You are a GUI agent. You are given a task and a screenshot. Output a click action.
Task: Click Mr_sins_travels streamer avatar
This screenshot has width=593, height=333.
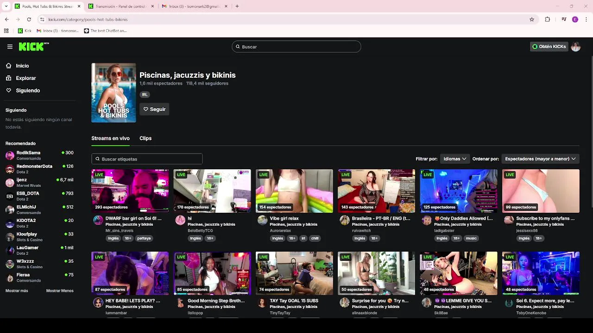coord(98,220)
